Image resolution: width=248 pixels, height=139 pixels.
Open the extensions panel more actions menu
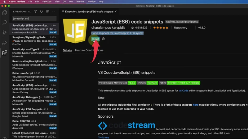coord(54,11)
